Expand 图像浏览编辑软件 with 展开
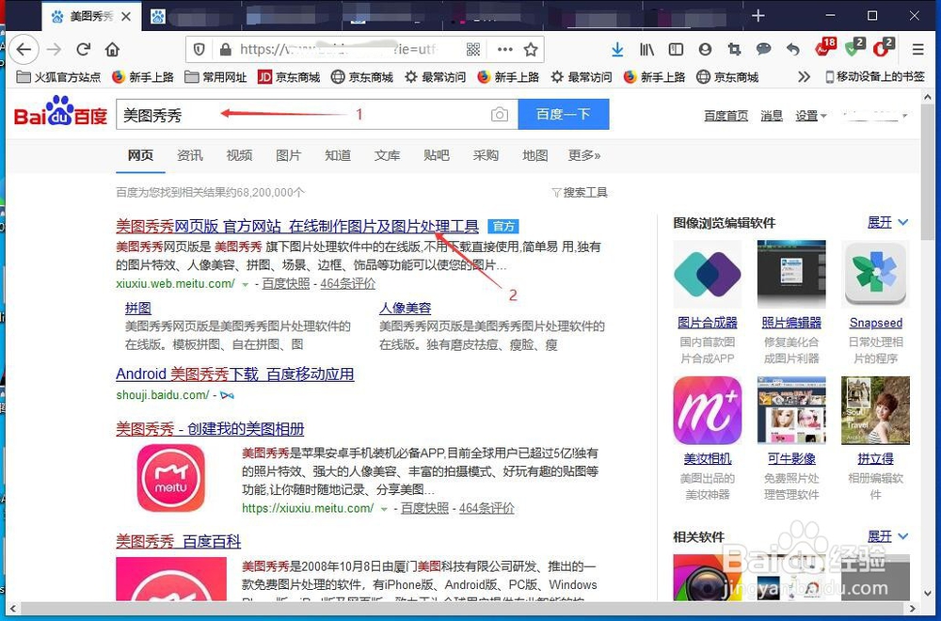This screenshot has height=621, width=941. pos(887,223)
